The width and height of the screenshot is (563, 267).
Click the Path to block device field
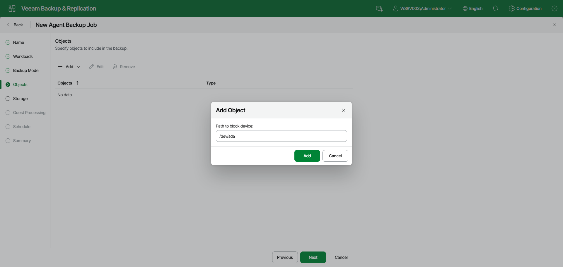pyautogui.click(x=281, y=136)
